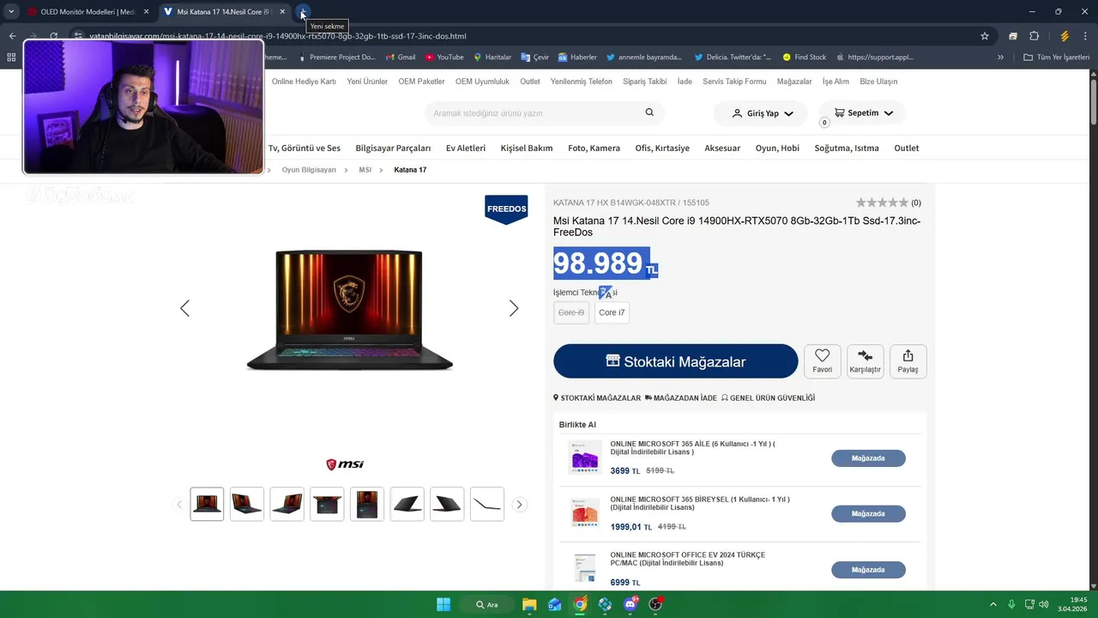Add product to Favori heart
The height and width of the screenshot is (618, 1098).
coord(823,361)
